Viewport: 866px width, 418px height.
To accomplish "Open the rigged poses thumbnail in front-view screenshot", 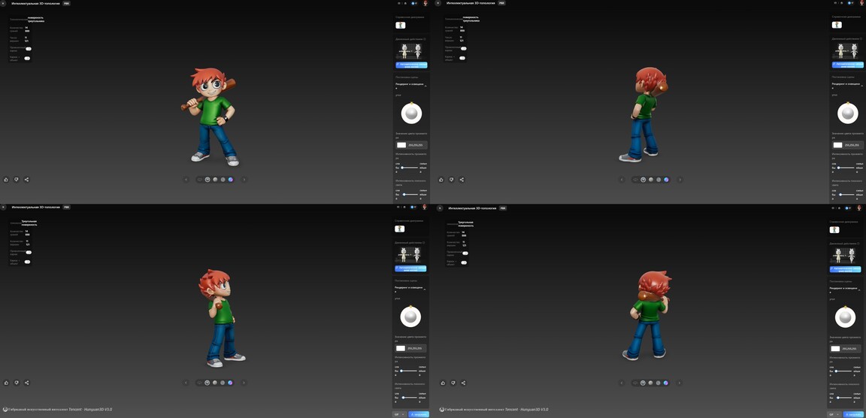I will pyautogui.click(x=411, y=51).
